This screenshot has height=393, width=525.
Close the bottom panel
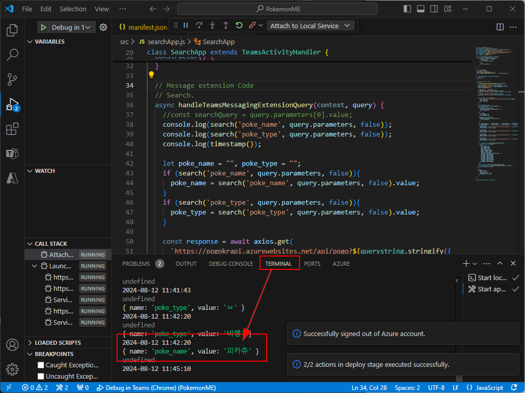pyautogui.click(x=513, y=264)
